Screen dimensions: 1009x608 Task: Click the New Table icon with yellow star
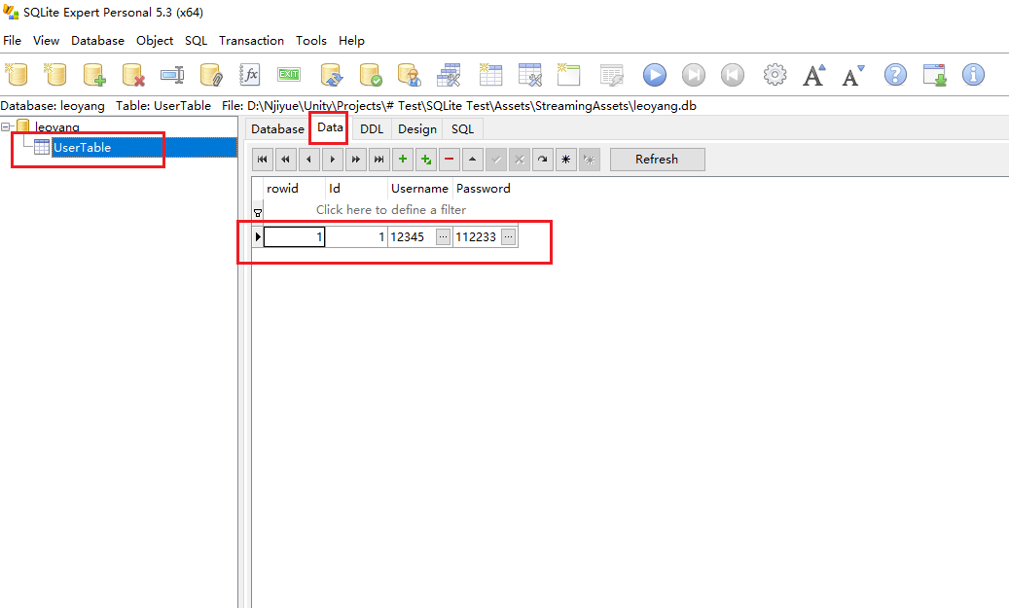click(x=490, y=75)
